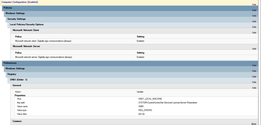This screenshot has width=261, height=125.
Task: Show the Common section details
Action: [254, 124]
